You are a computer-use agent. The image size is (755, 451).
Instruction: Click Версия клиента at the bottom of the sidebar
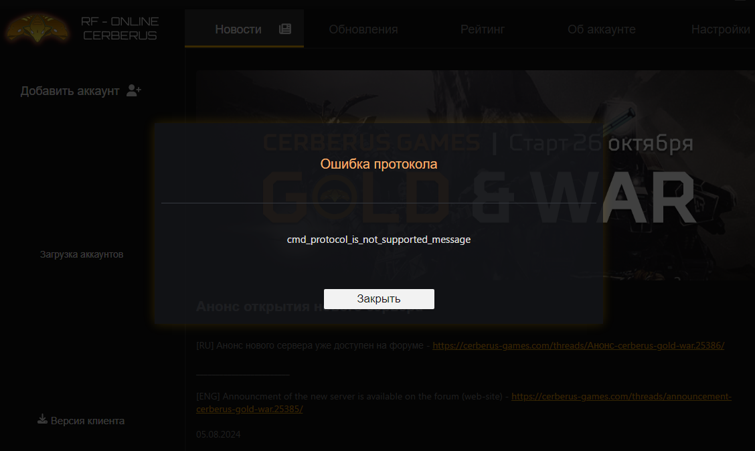(87, 421)
